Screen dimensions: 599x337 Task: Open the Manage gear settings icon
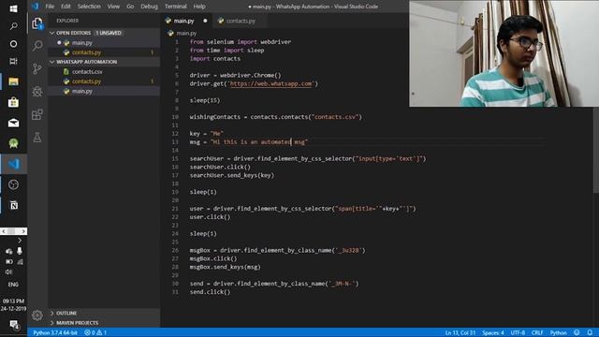click(37, 315)
